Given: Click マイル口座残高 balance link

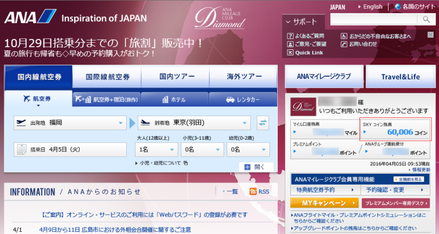Looking at the screenshot, I should [x=325, y=129].
